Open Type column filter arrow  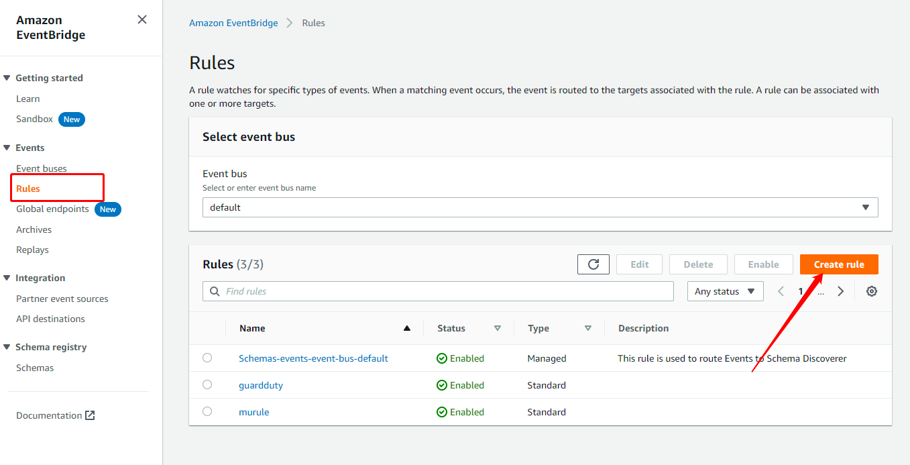tap(588, 328)
